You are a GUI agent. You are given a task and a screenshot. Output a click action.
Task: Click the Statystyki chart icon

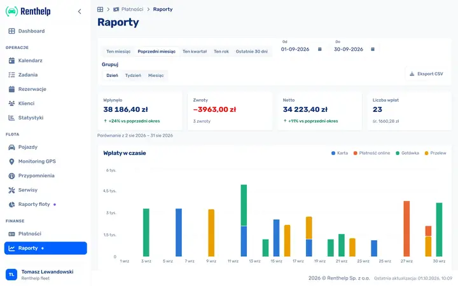tap(11, 118)
